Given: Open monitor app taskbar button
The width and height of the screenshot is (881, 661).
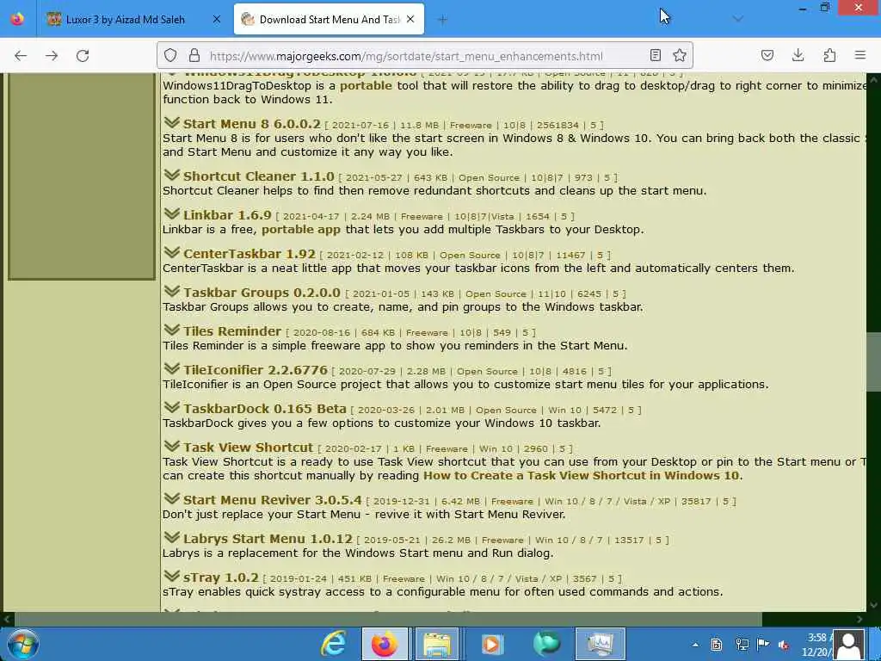Looking at the screenshot, I should point(600,644).
